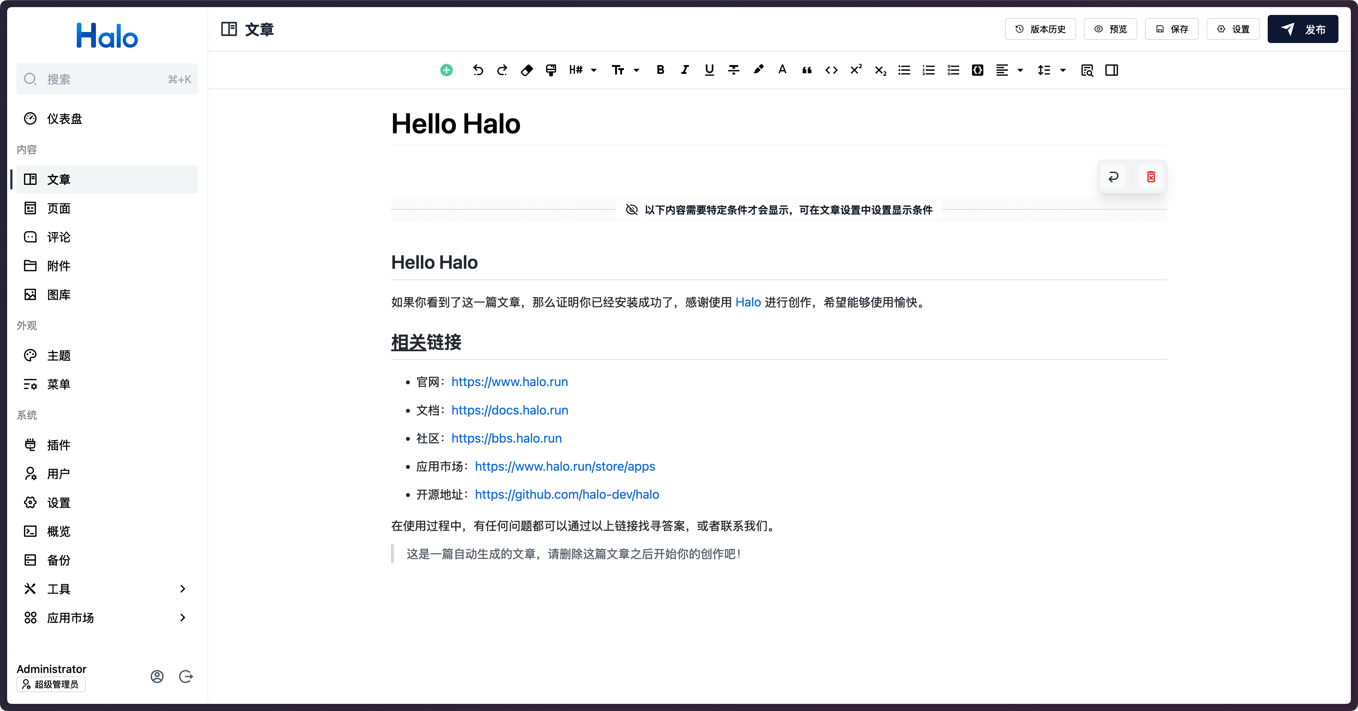Open Menus (菜单) in the sidebar

107,384
